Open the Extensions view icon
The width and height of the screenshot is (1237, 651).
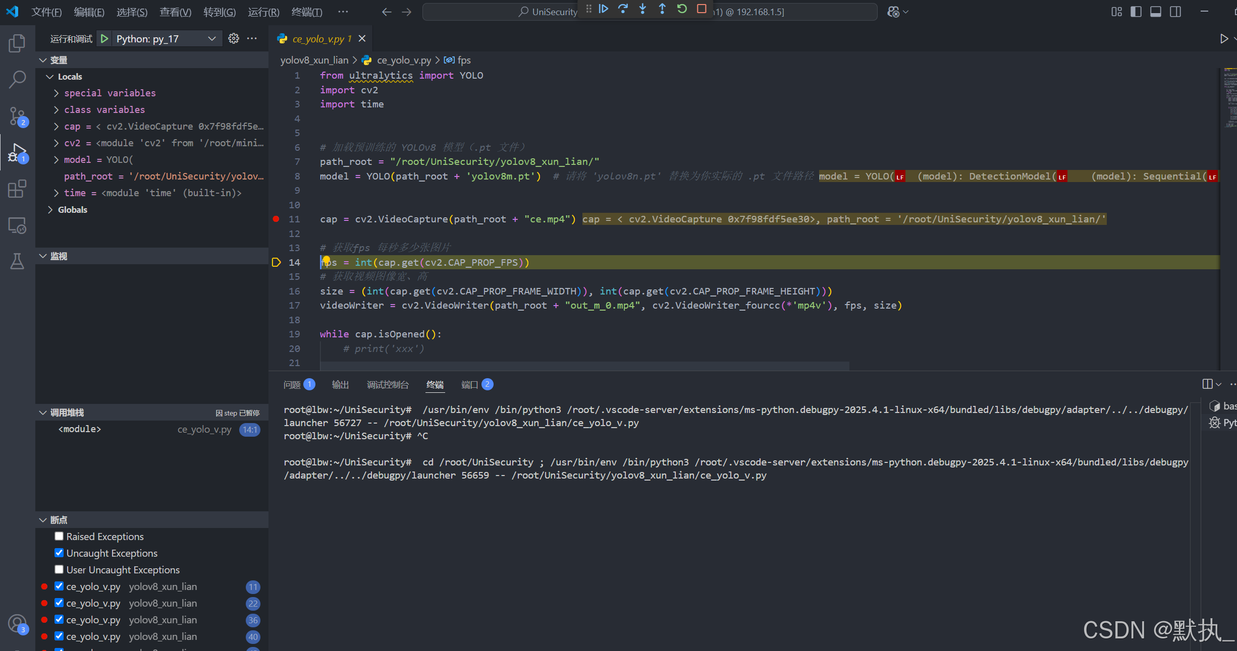17,189
